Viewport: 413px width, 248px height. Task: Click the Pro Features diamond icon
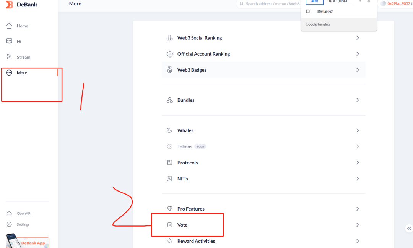[x=170, y=209]
